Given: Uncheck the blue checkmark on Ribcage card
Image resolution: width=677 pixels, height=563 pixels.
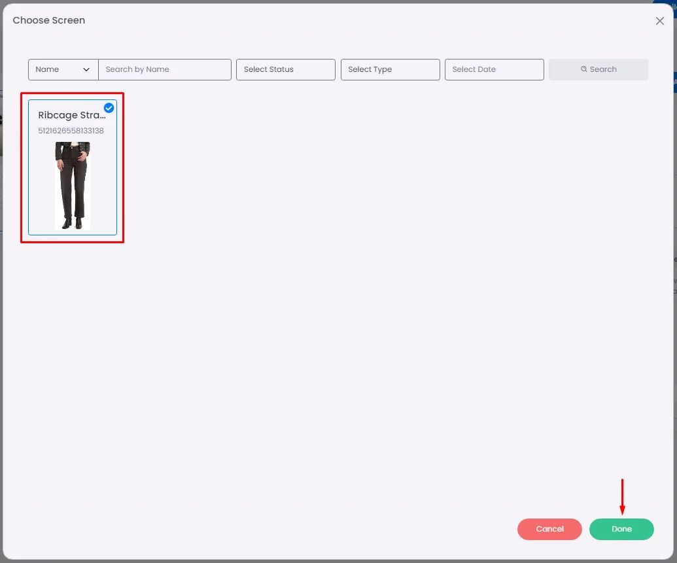Looking at the screenshot, I should [x=109, y=107].
